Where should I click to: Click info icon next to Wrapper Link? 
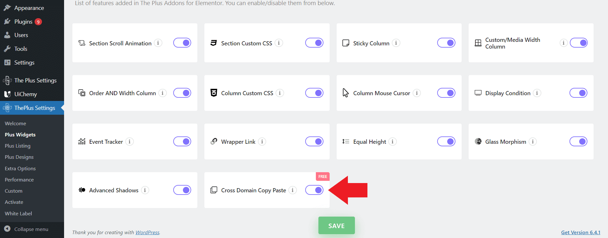[x=262, y=142]
